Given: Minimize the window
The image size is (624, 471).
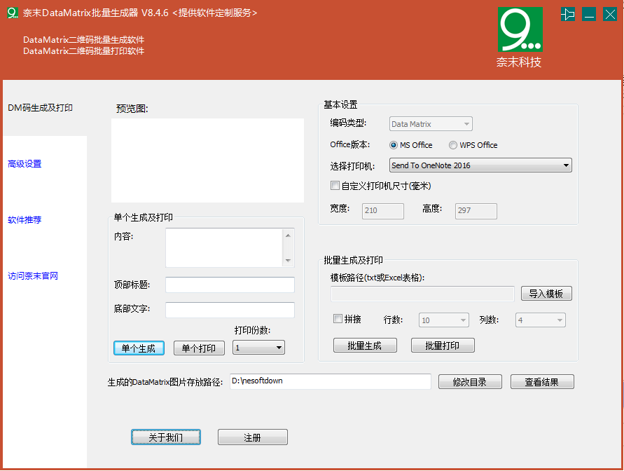Looking at the screenshot, I should tap(589, 13).
